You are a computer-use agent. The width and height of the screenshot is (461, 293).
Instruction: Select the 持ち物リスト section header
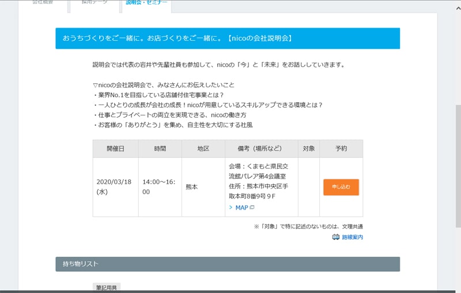(228, 264)
